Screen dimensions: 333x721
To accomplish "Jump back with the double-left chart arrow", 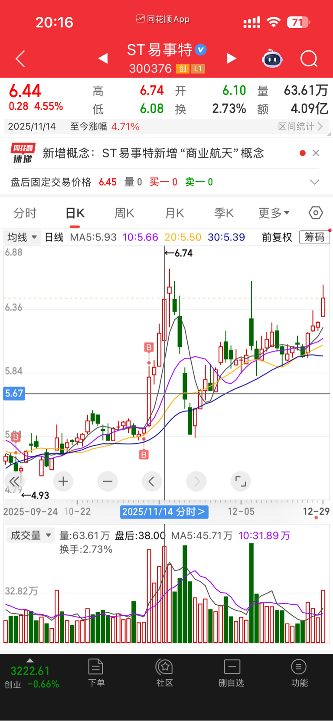I will coord(14,481).
